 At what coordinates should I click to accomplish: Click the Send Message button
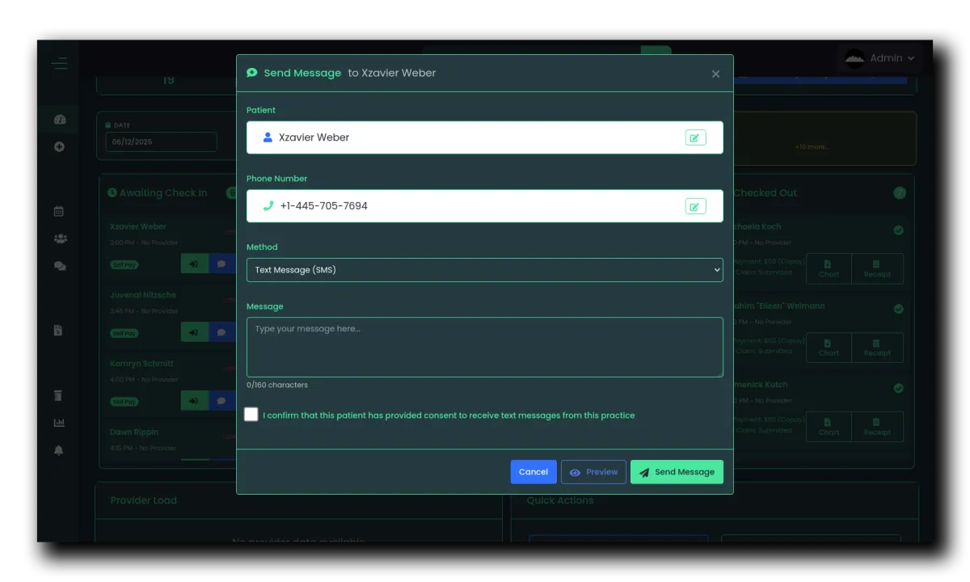(677, 472)
